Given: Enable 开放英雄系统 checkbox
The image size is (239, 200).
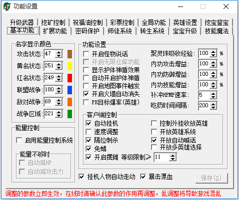Looking at the screenshot, I should (x=154, y=132).
